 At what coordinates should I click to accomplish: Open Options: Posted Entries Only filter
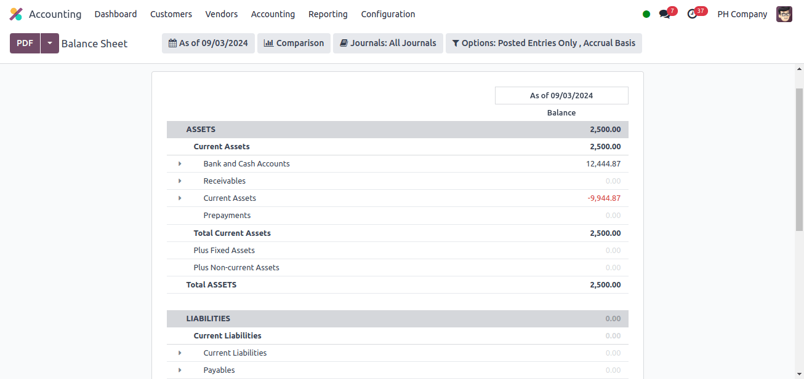[x=544, y=43]
